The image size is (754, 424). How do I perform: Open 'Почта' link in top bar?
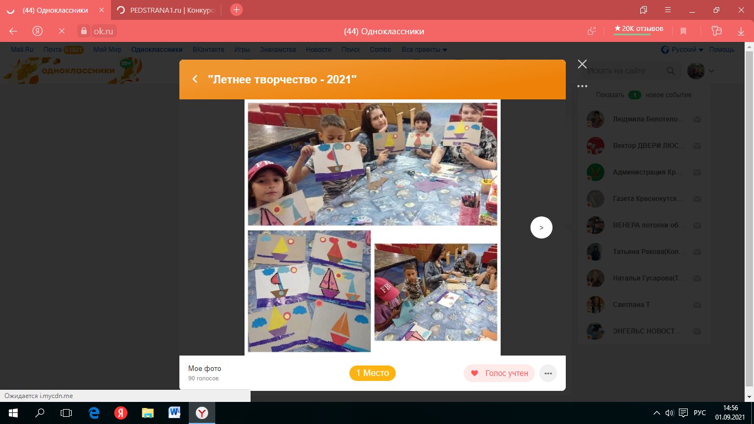pyautogui.click(x=53, y=50)
